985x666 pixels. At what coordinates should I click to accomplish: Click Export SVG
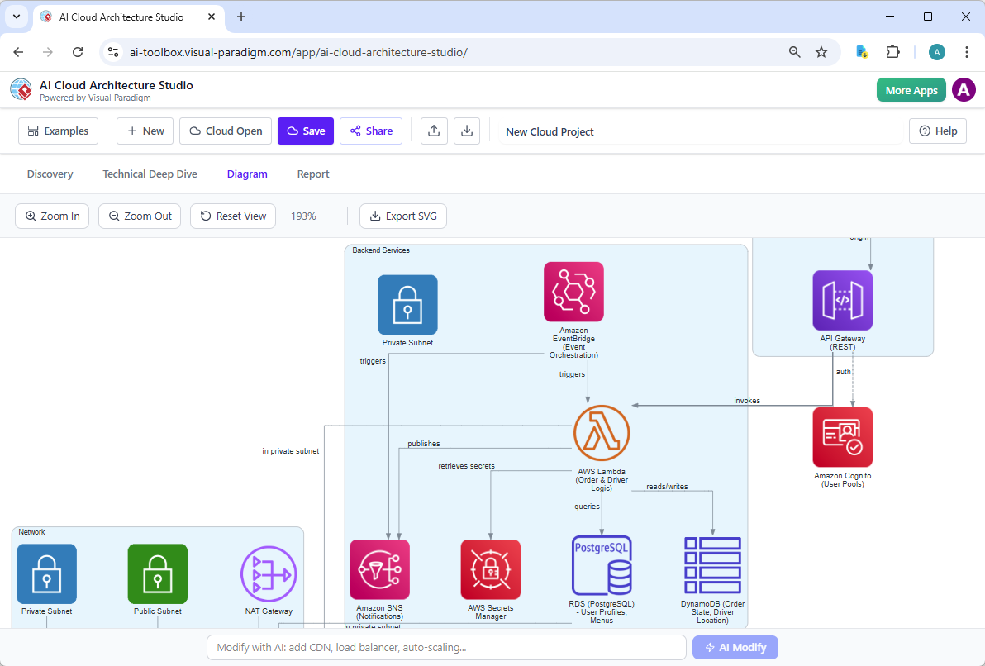[x=402, y=216]
